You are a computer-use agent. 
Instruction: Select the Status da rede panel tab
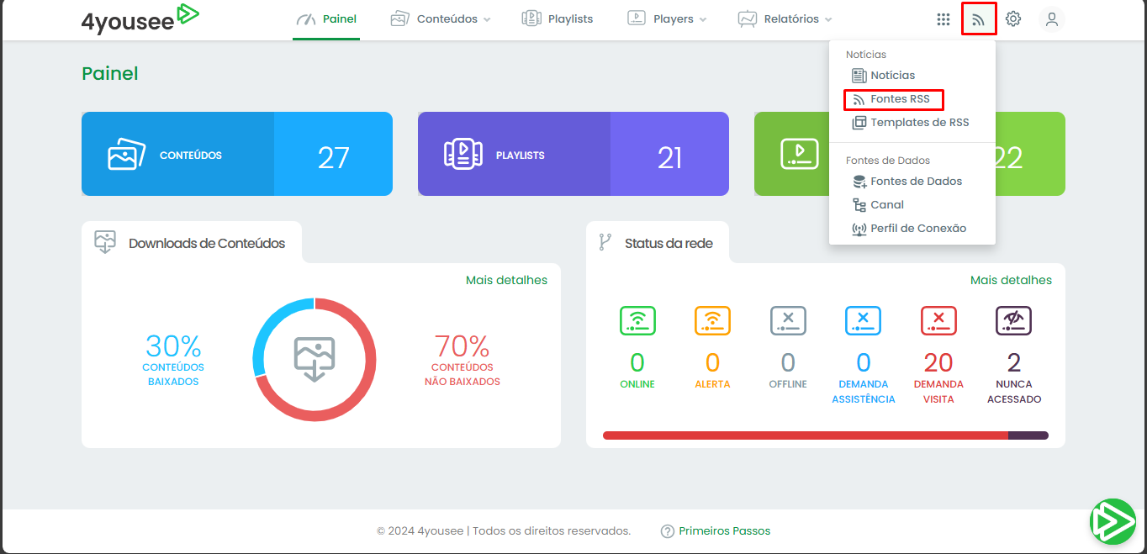point(658,242)
